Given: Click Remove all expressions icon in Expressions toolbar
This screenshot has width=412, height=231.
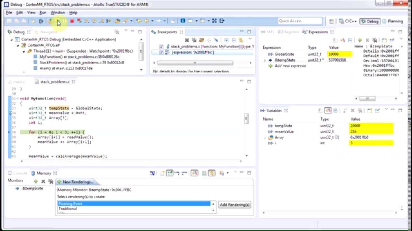Looking at the screenshot, I should pyautogui.click(x=375, y=40).
